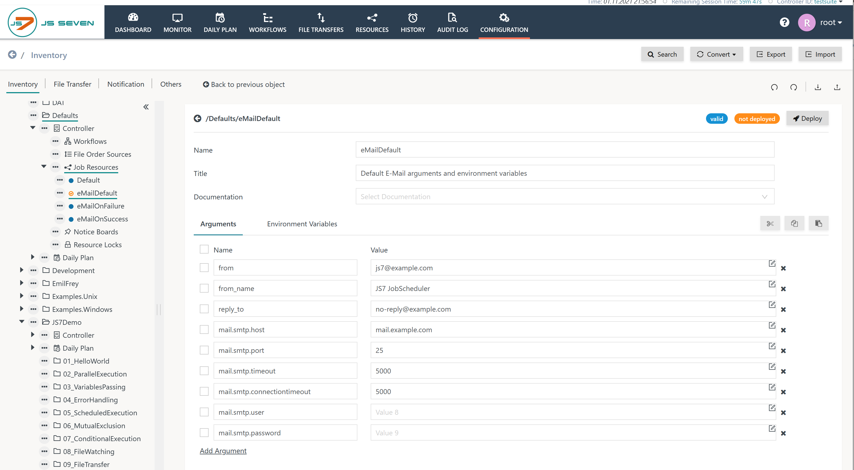Collapse the tree panel with double chevron
Image resolution: width=854 pixels, height=470 pixels.
146,107
